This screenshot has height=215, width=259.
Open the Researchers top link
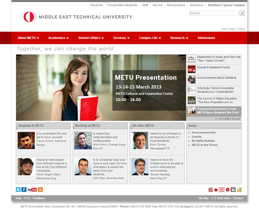176,5
